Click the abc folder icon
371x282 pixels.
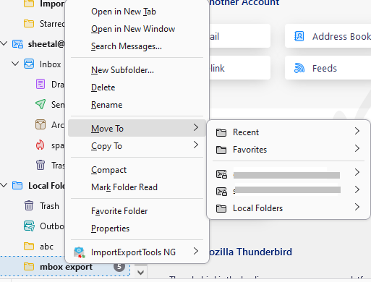click(x=29, y=247)
